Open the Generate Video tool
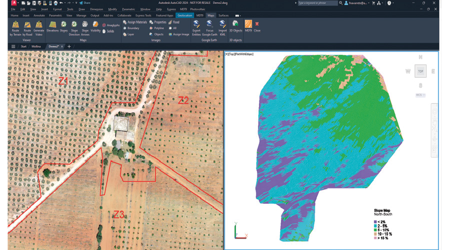The height and width of the screenshot is (250, 449). click(x=39, y=25)
